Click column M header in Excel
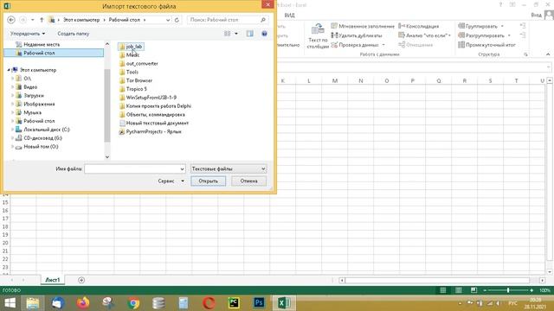Viewport: 554px width, 311px height. click(x=335, y=80)
